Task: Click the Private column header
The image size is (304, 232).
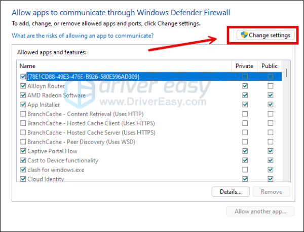Action: [245, 66]
